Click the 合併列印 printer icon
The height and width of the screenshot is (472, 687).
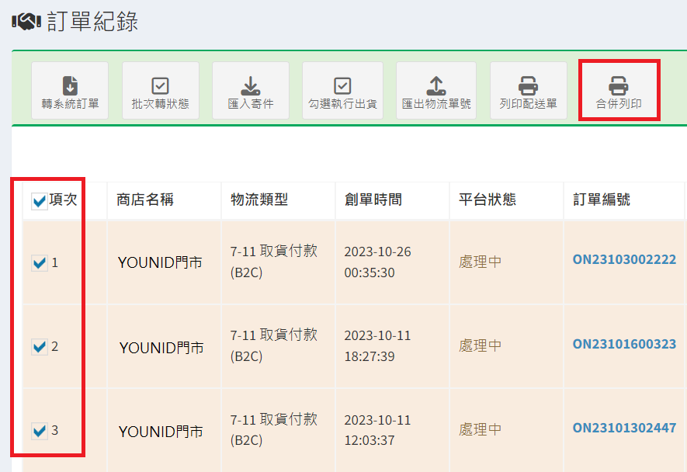619,85
